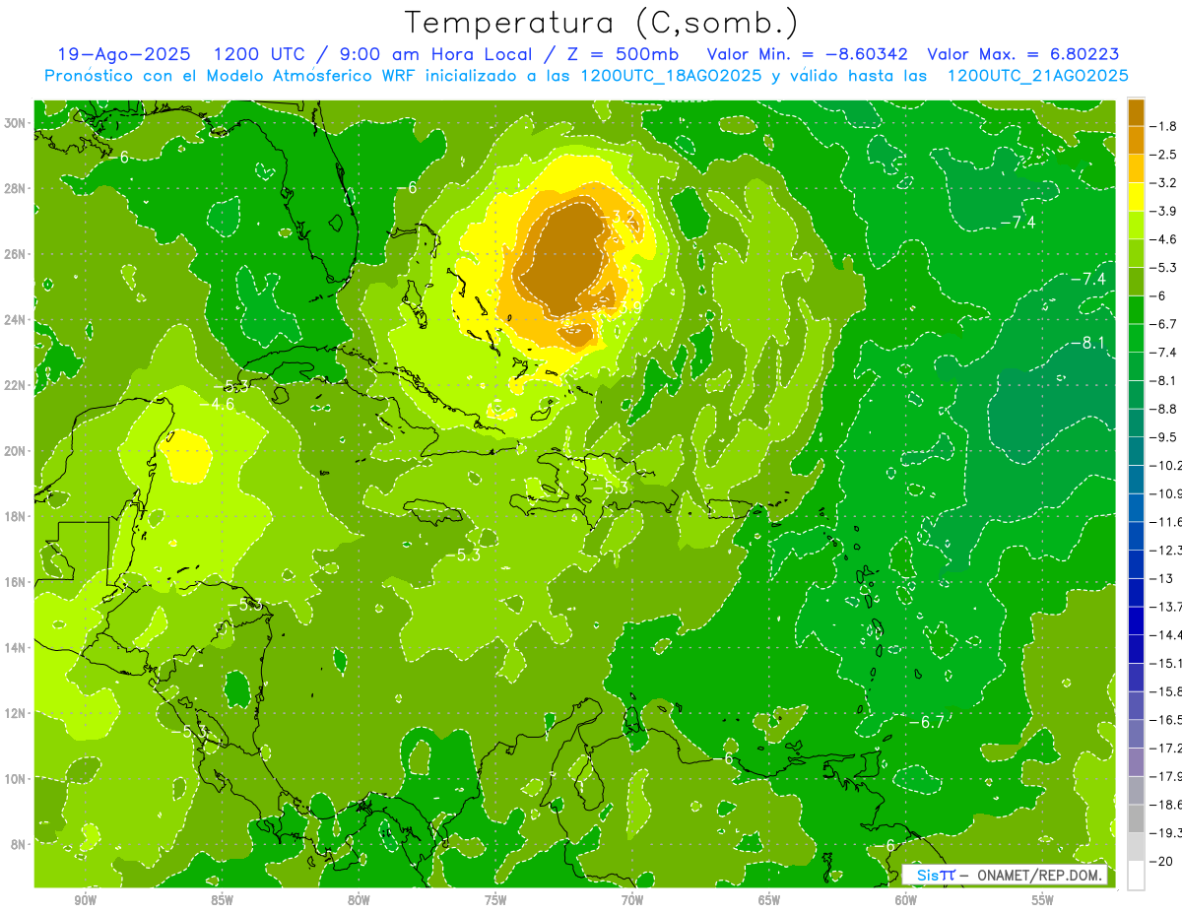Viewport: 1182px width, 913px height.
Task: Select the pressure level "Z = 500mb"
Action: [622, 54]
